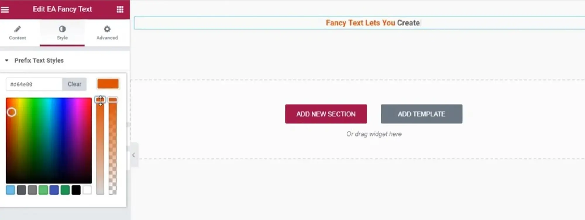
Task: Click the Style half-circle icon
Action: (x=62, y=29)
